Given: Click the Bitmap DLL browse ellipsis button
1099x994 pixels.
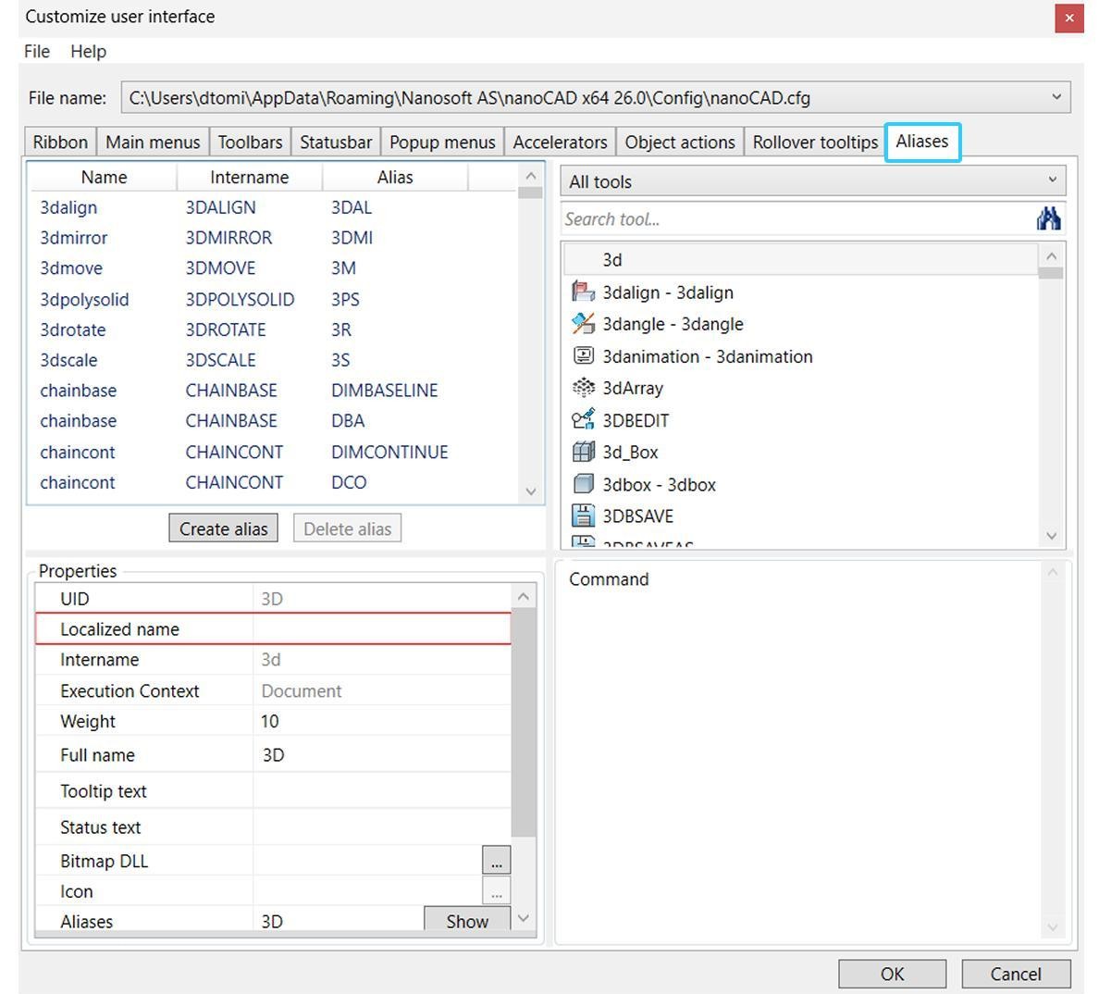Looking at the screenshot, I should coord(496,860).
